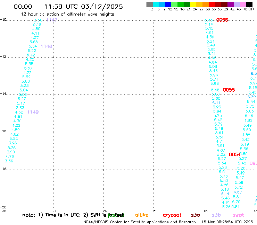Screen dimensions: 257x225
Task: Click the yellow 21-24 ft legend color
Action: (193, 4)
